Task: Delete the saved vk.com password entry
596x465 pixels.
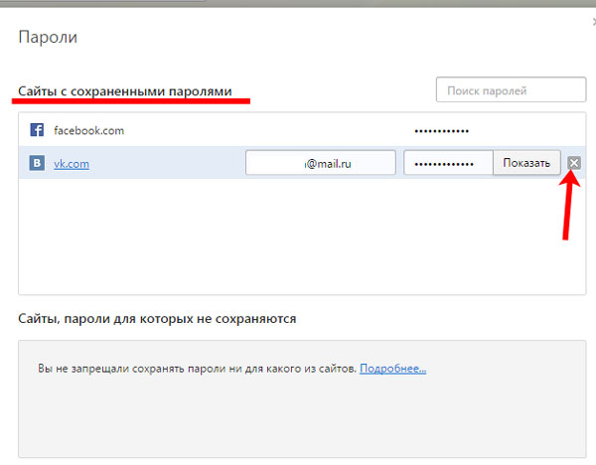Action: click(x=574, y=163)
